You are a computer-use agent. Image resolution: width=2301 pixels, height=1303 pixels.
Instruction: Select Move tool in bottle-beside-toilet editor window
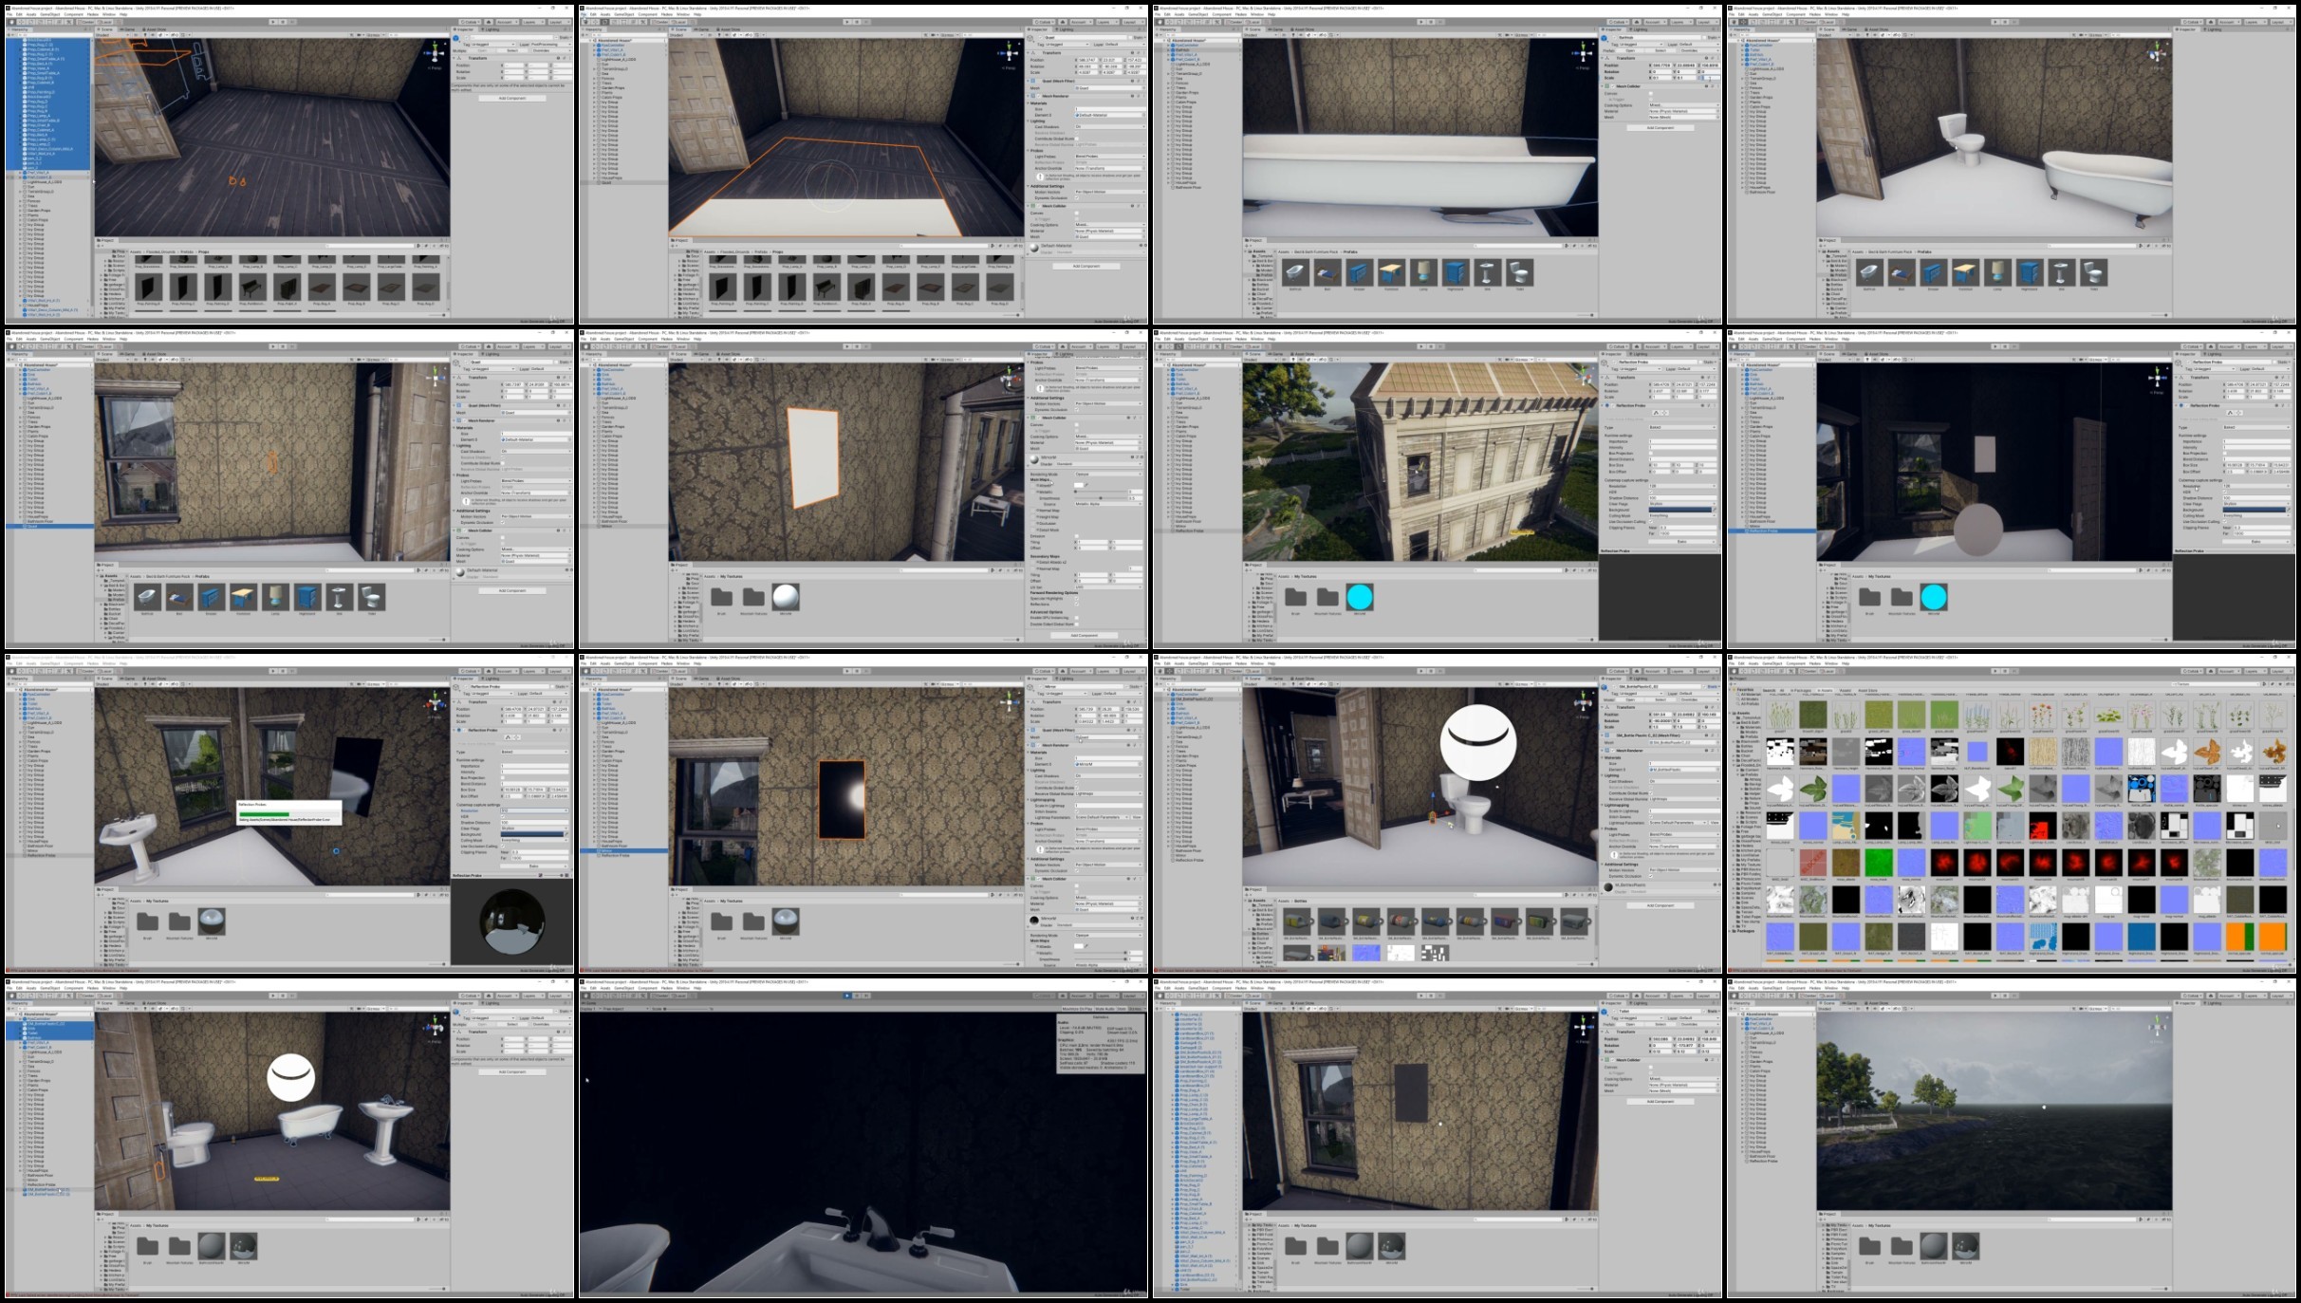[1171, 671]
